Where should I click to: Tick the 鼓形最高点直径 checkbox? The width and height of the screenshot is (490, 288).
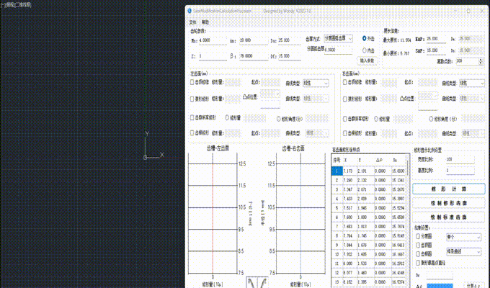(x=418, y=263)
